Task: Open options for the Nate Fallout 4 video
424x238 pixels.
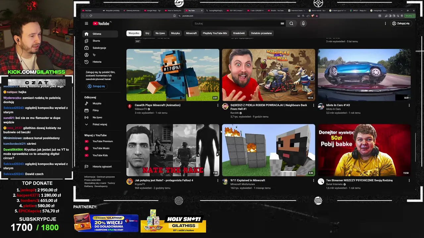Action: pos(218,181)
